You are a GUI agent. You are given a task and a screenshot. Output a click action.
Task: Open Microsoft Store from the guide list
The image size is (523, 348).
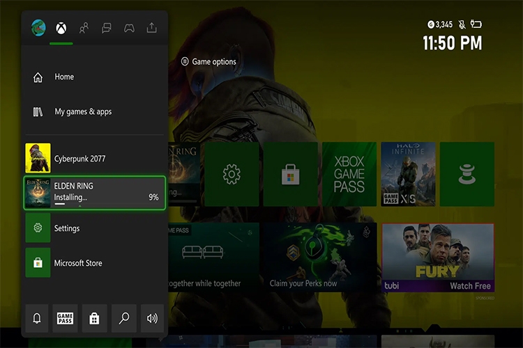[95, 263]
